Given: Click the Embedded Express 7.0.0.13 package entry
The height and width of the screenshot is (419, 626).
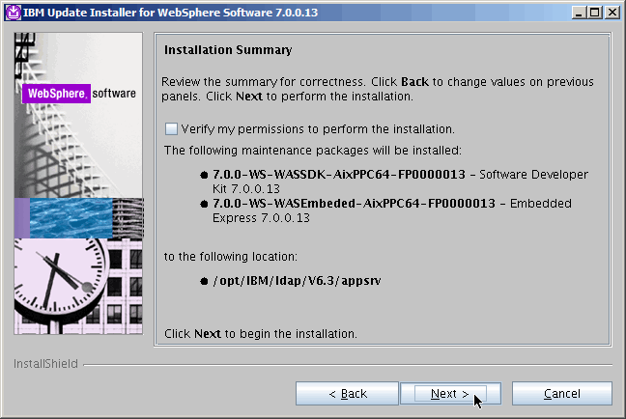Looking at the screenshot, I should click(x=392, y=210).
